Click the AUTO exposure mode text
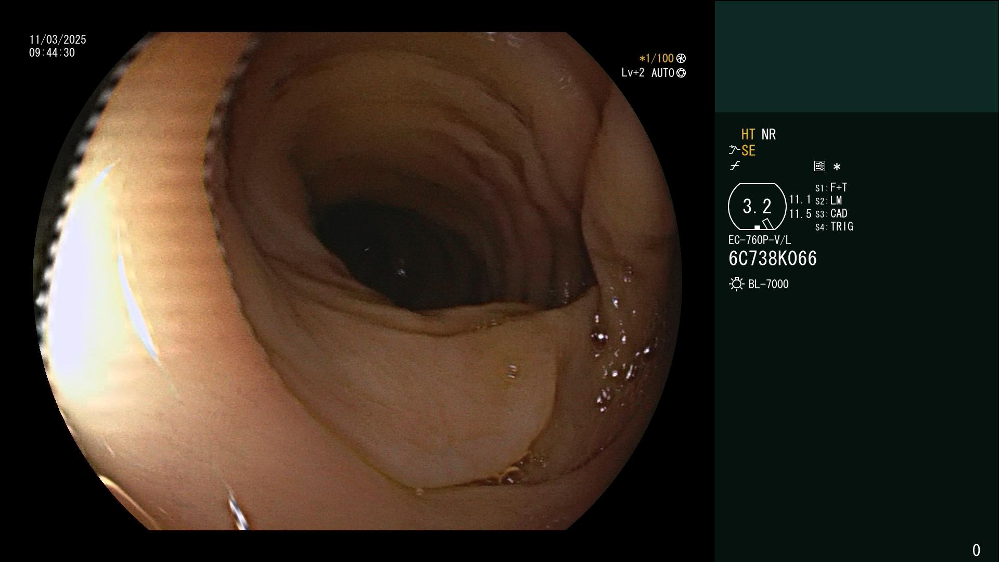This screenshot has width=999, height=562. click(662, 73)
